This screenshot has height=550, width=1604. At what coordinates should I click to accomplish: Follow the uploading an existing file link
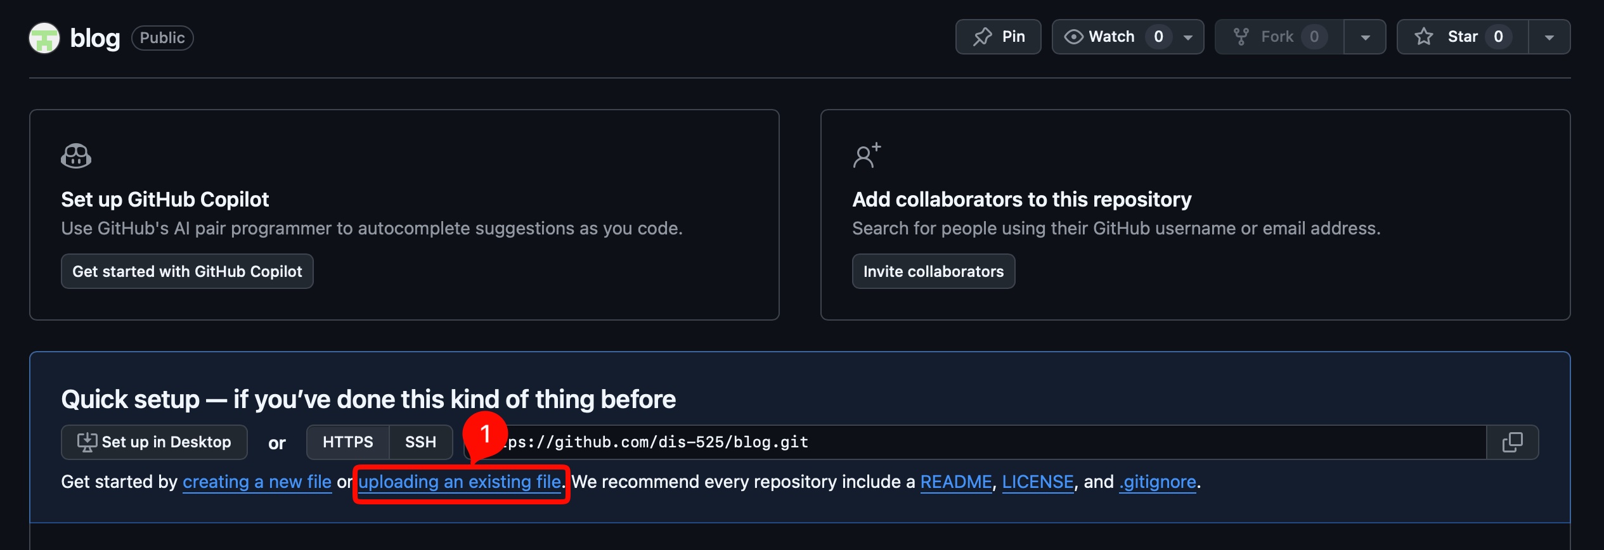pos(460,482)
